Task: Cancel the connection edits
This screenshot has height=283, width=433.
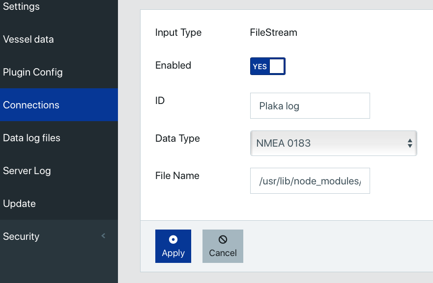Action: (x=223, y=246)
